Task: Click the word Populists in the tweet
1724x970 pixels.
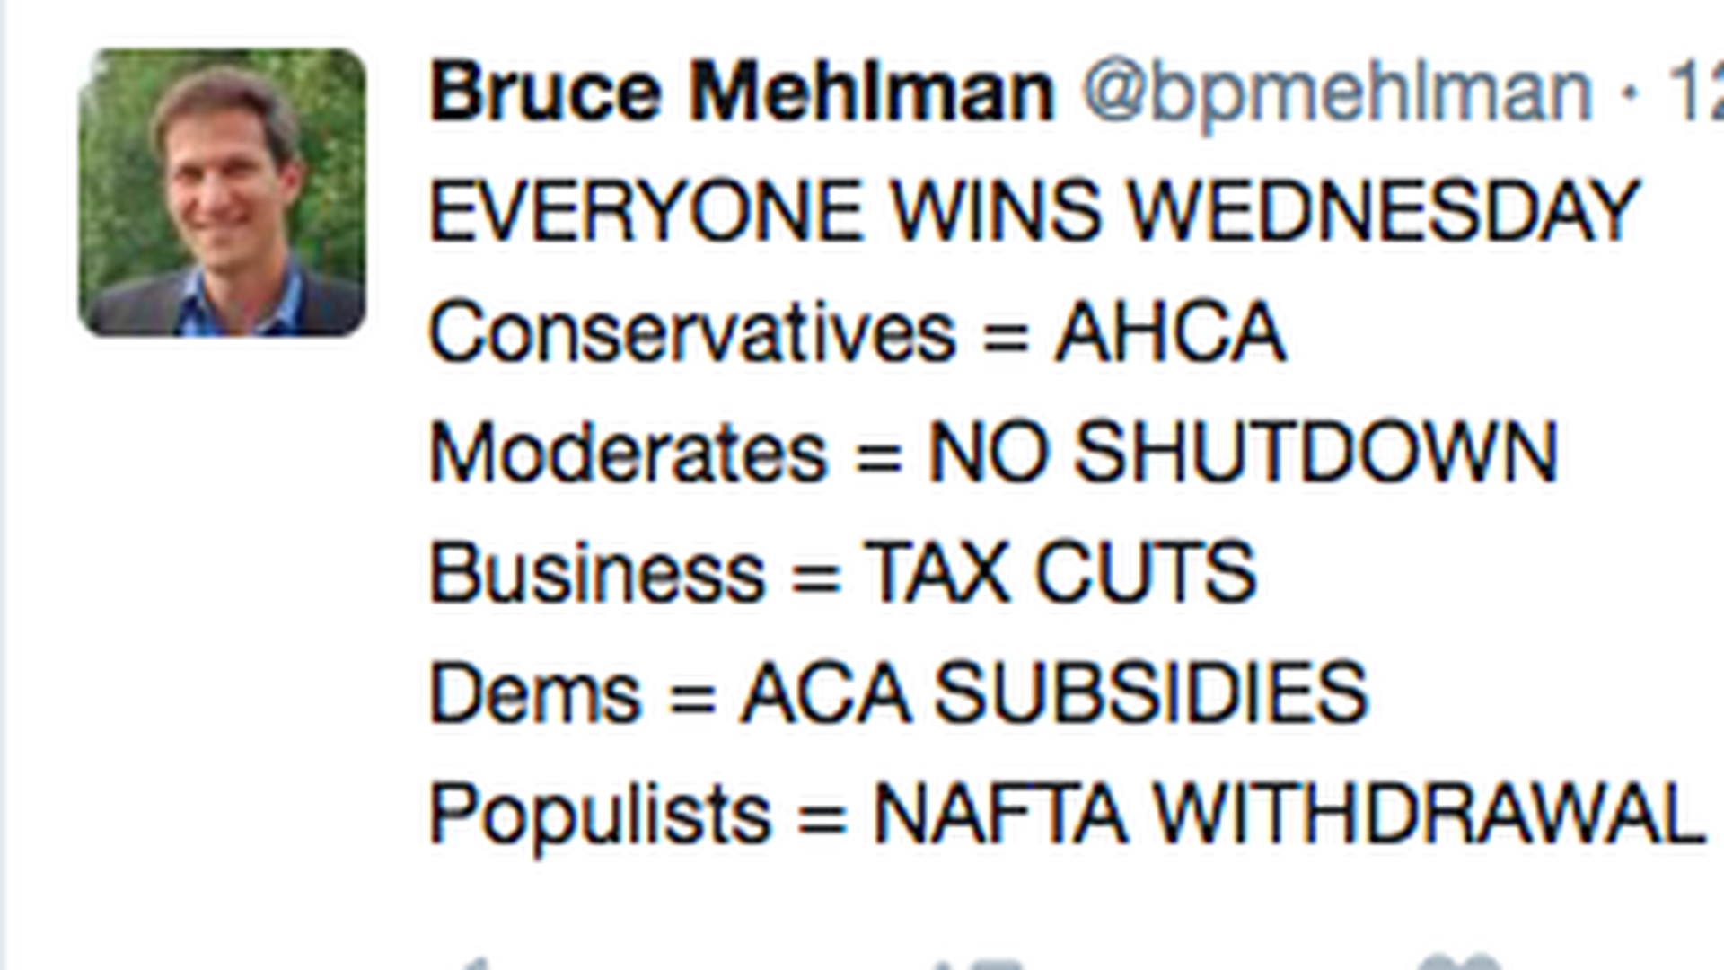Action: [x=600, y=814]
